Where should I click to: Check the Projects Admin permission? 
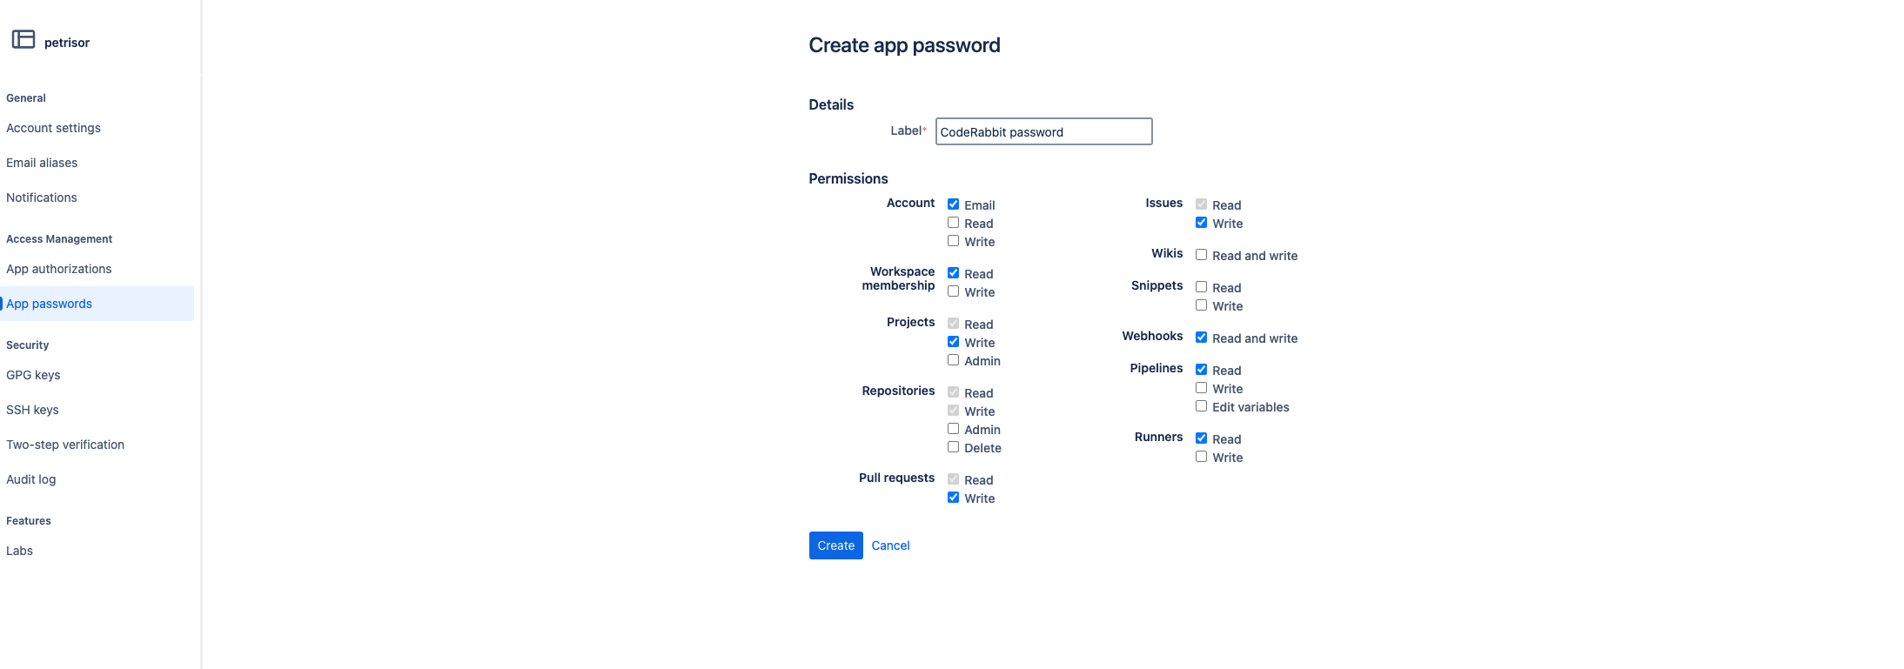pyautogui.click(x=954, y=360)
